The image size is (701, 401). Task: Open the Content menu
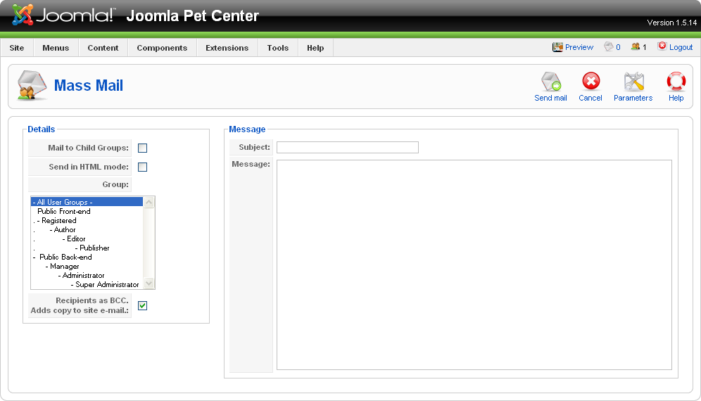coord(103,48)
